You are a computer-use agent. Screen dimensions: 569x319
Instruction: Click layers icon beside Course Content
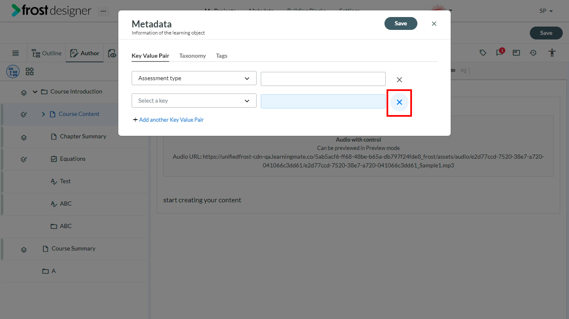pos(24,114)
